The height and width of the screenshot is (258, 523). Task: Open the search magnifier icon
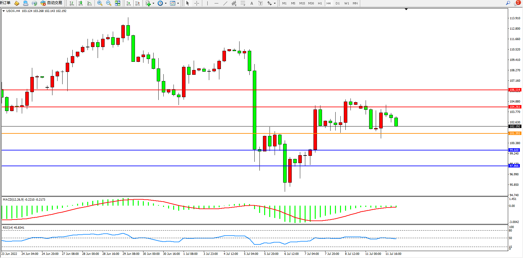pos(508,3)
